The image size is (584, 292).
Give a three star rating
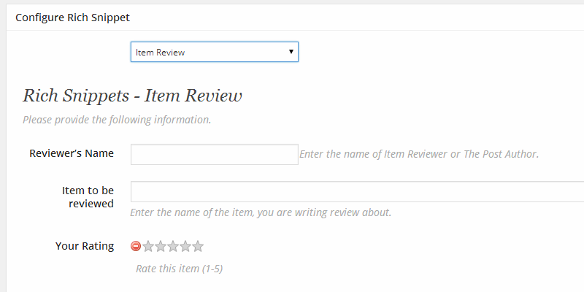[x=173, y=246]
